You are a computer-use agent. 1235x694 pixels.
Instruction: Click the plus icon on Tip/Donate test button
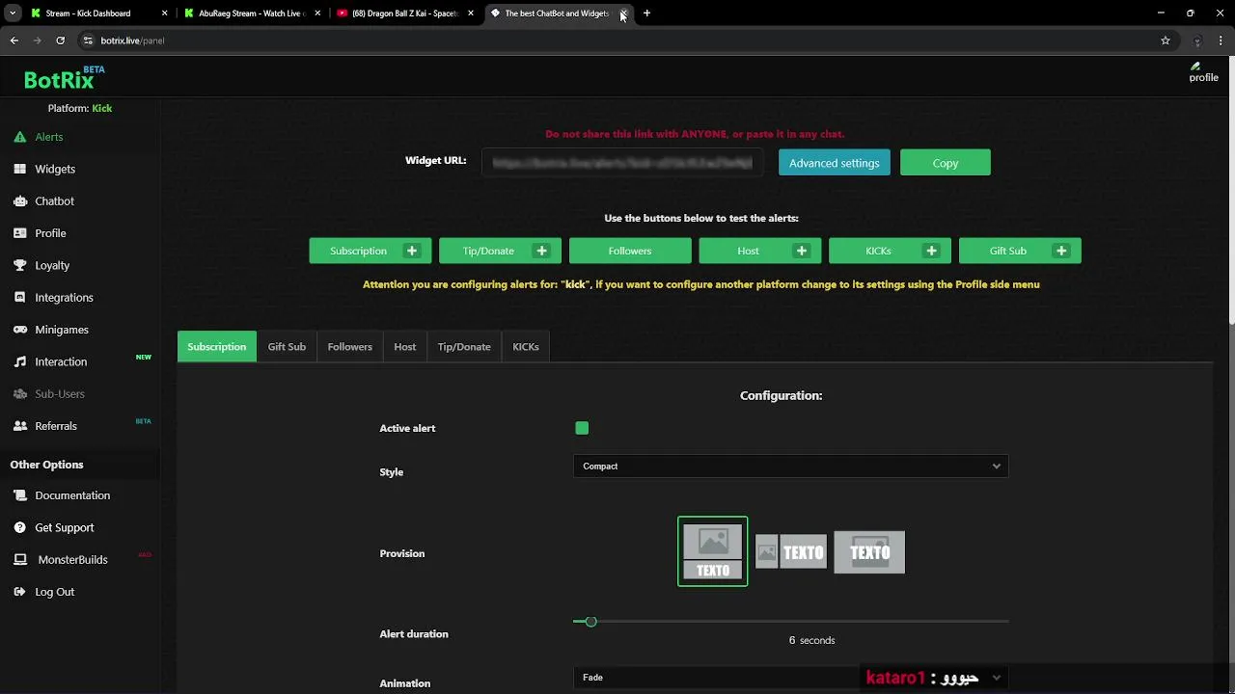(541, 251)
